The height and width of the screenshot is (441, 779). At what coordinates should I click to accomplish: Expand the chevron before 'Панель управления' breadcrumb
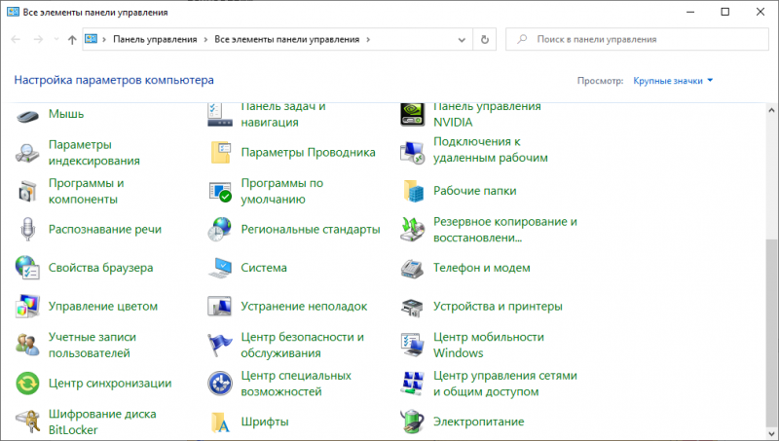[x=104, y=39]
